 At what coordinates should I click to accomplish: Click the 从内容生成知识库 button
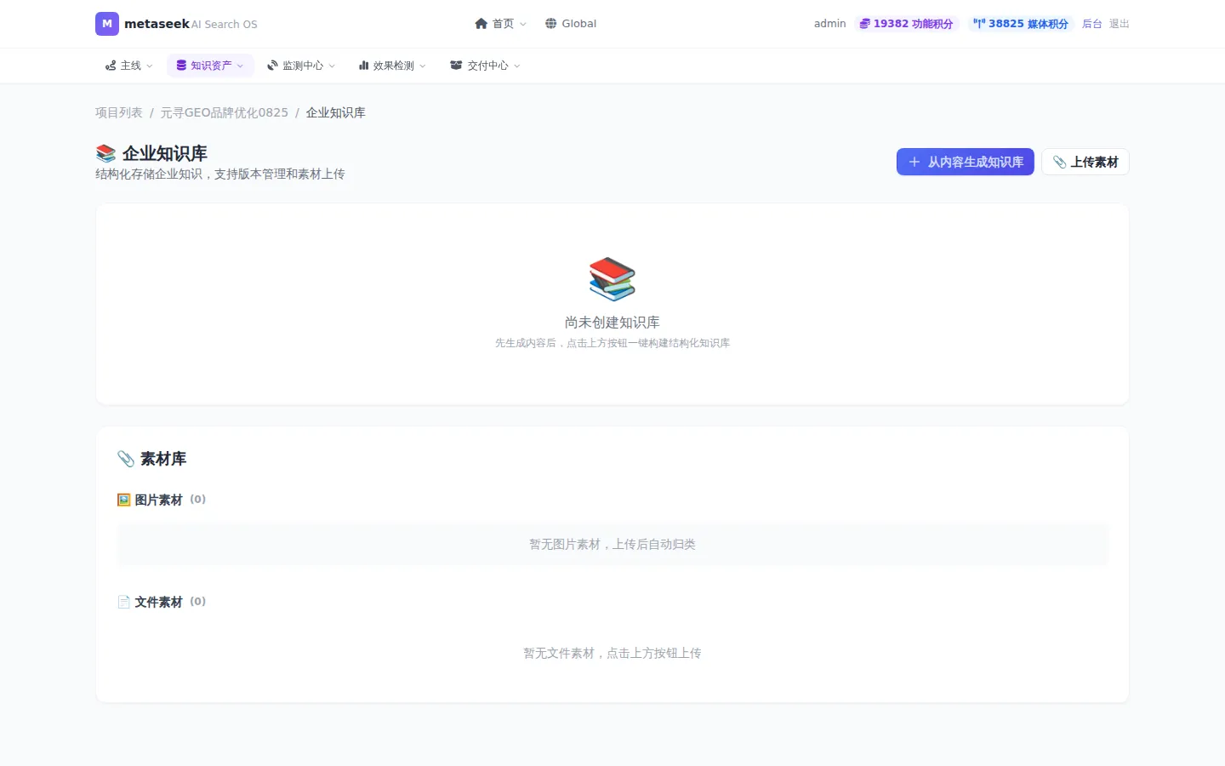click(966, 162)
